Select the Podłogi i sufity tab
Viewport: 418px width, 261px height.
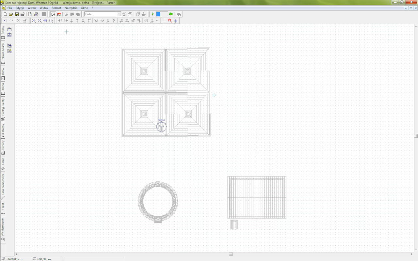(3, 110)
